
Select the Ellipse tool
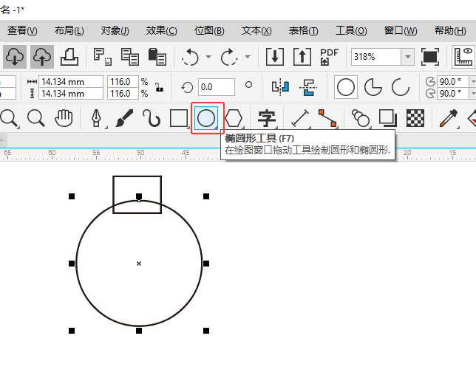(x=205, y=118)
